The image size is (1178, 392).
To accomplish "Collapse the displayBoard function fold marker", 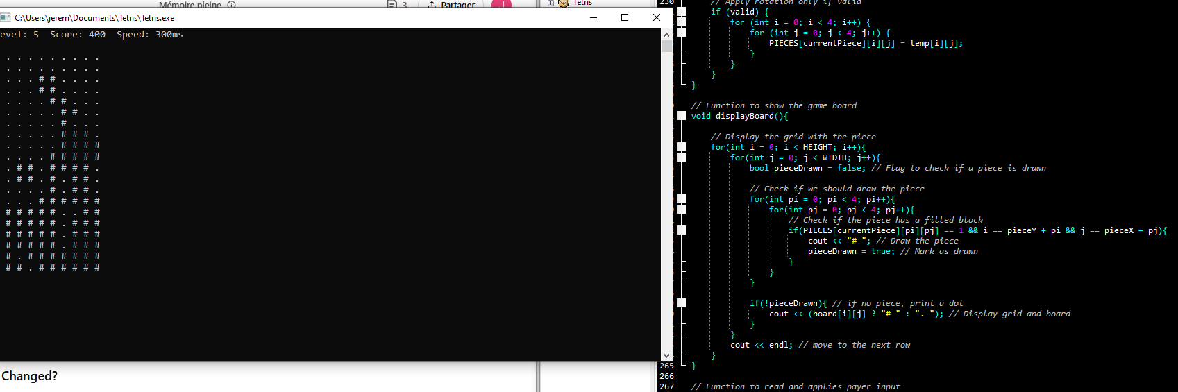I will (x=682, y=116).
